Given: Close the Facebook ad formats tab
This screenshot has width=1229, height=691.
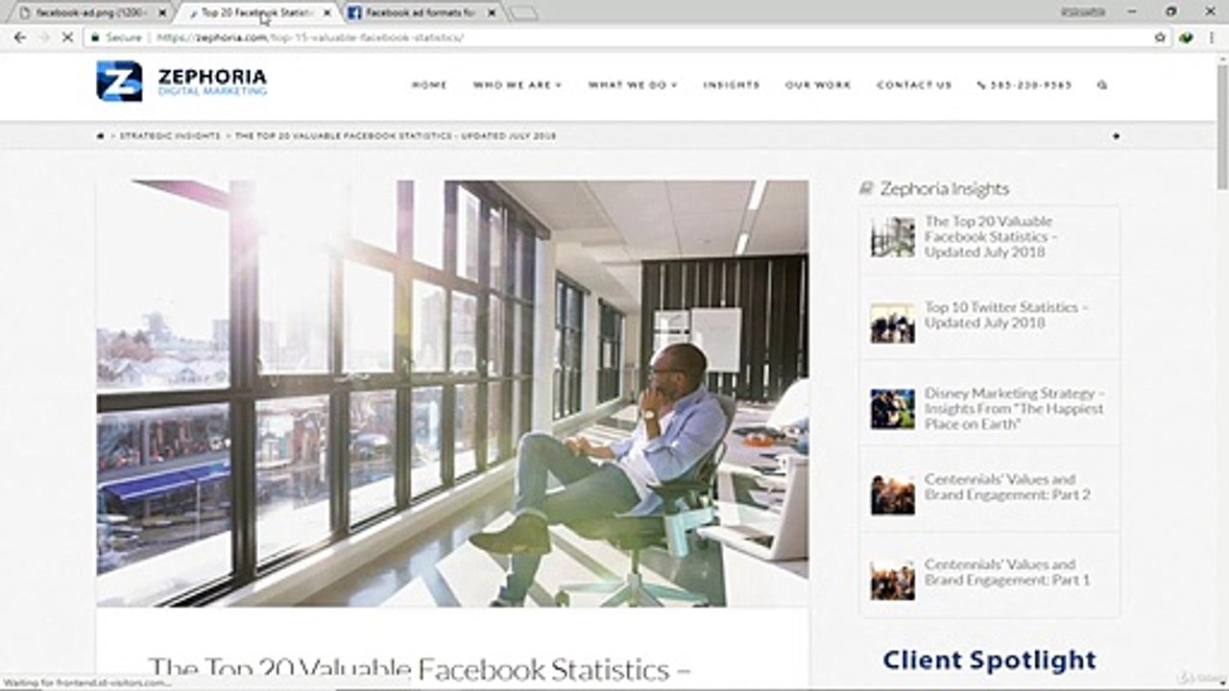Looking at the screenshot, I should point(493,13).
